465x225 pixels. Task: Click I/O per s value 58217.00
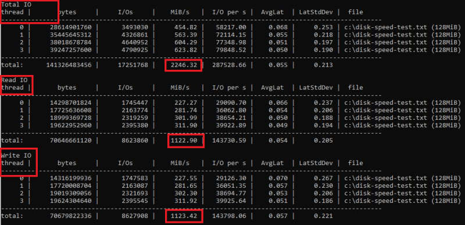coord(231,27)
